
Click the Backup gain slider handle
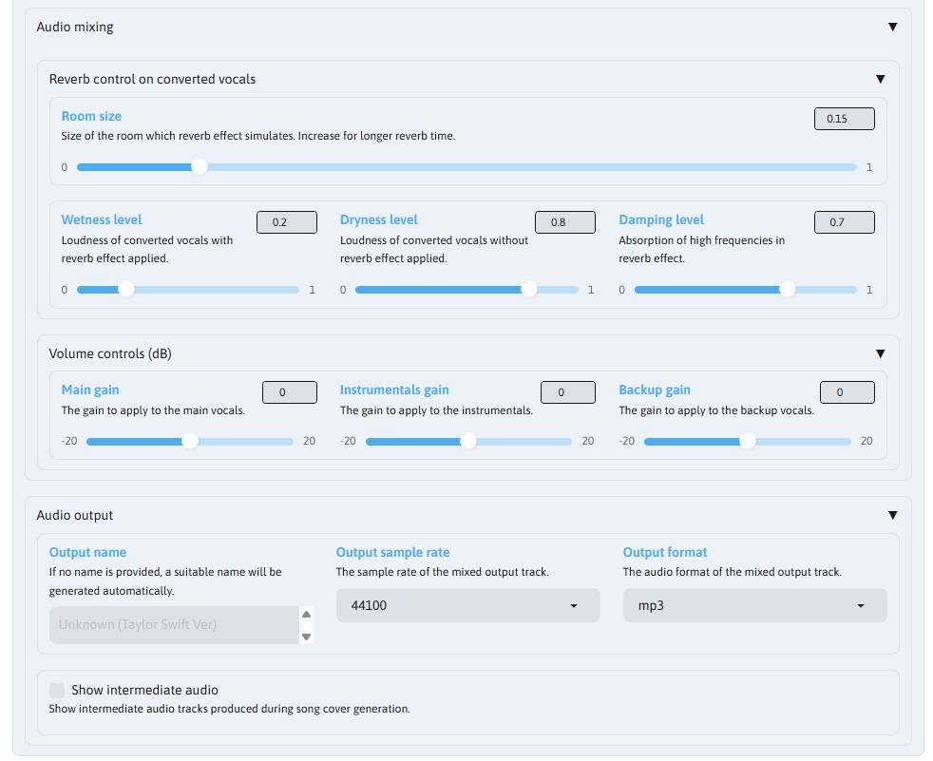pyautogui.click(x=748, y=441)
